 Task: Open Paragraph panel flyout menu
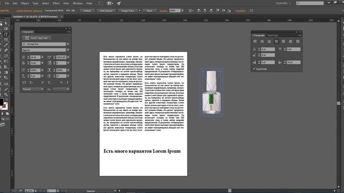[x=299, y=35]
